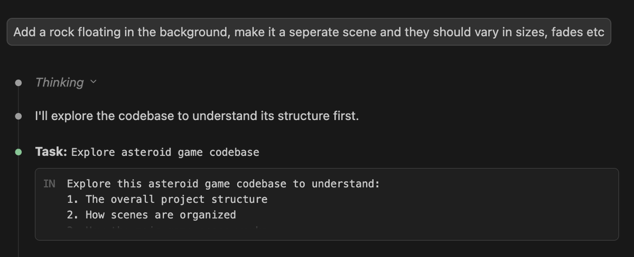Open "Explore asteroid game codebase" task title
634x257 pixels.
pyautogui.click(x=165, y=153)
